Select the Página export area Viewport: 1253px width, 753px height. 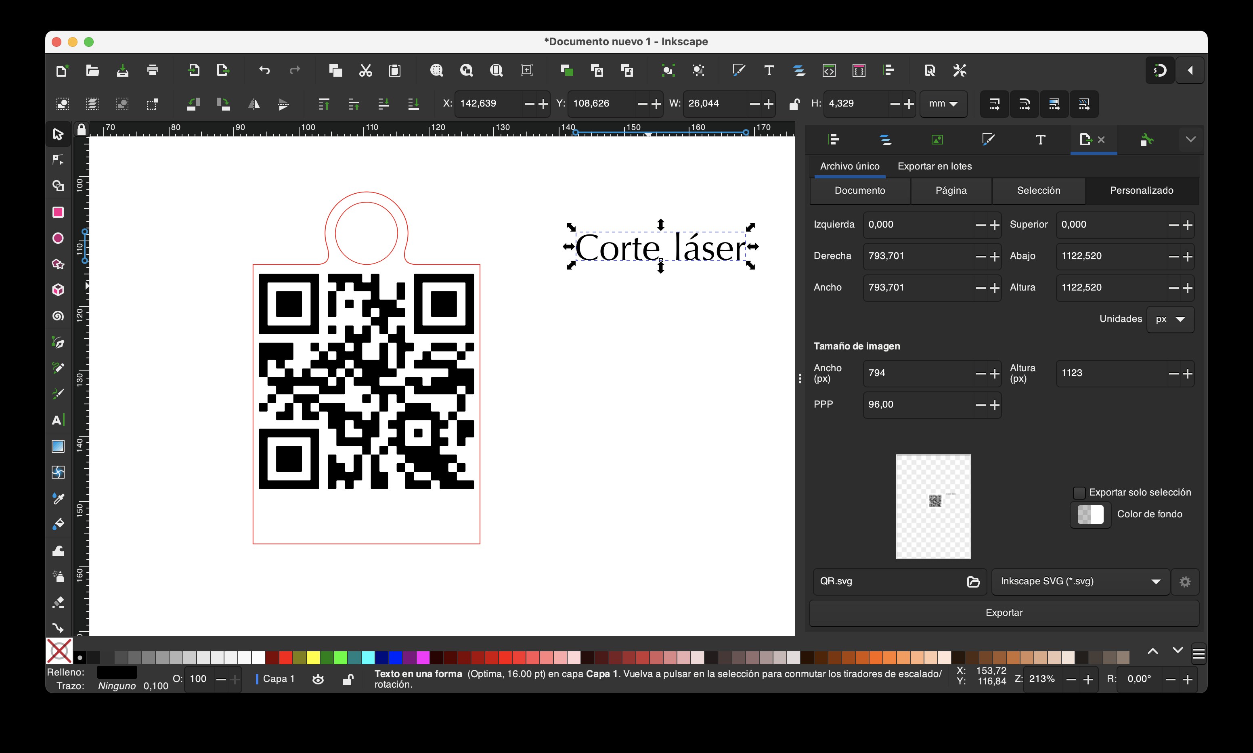tap(951, 191)
